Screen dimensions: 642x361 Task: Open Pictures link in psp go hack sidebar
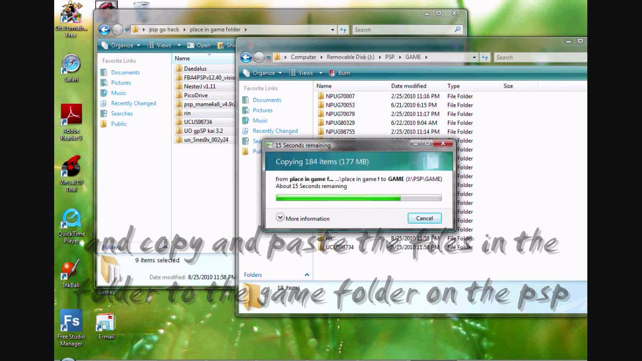tap(121, 83)
